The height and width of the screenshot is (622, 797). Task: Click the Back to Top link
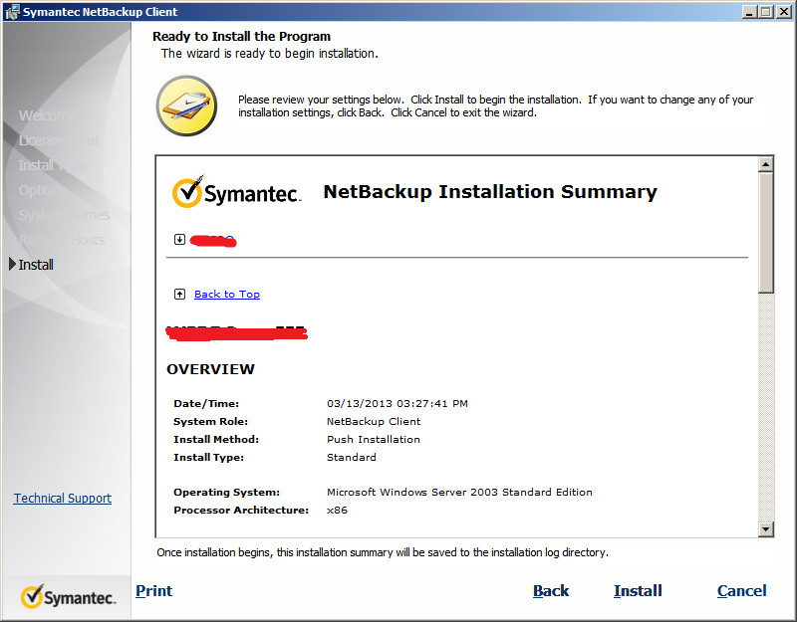pyautogui.click(x=226, y=294)
